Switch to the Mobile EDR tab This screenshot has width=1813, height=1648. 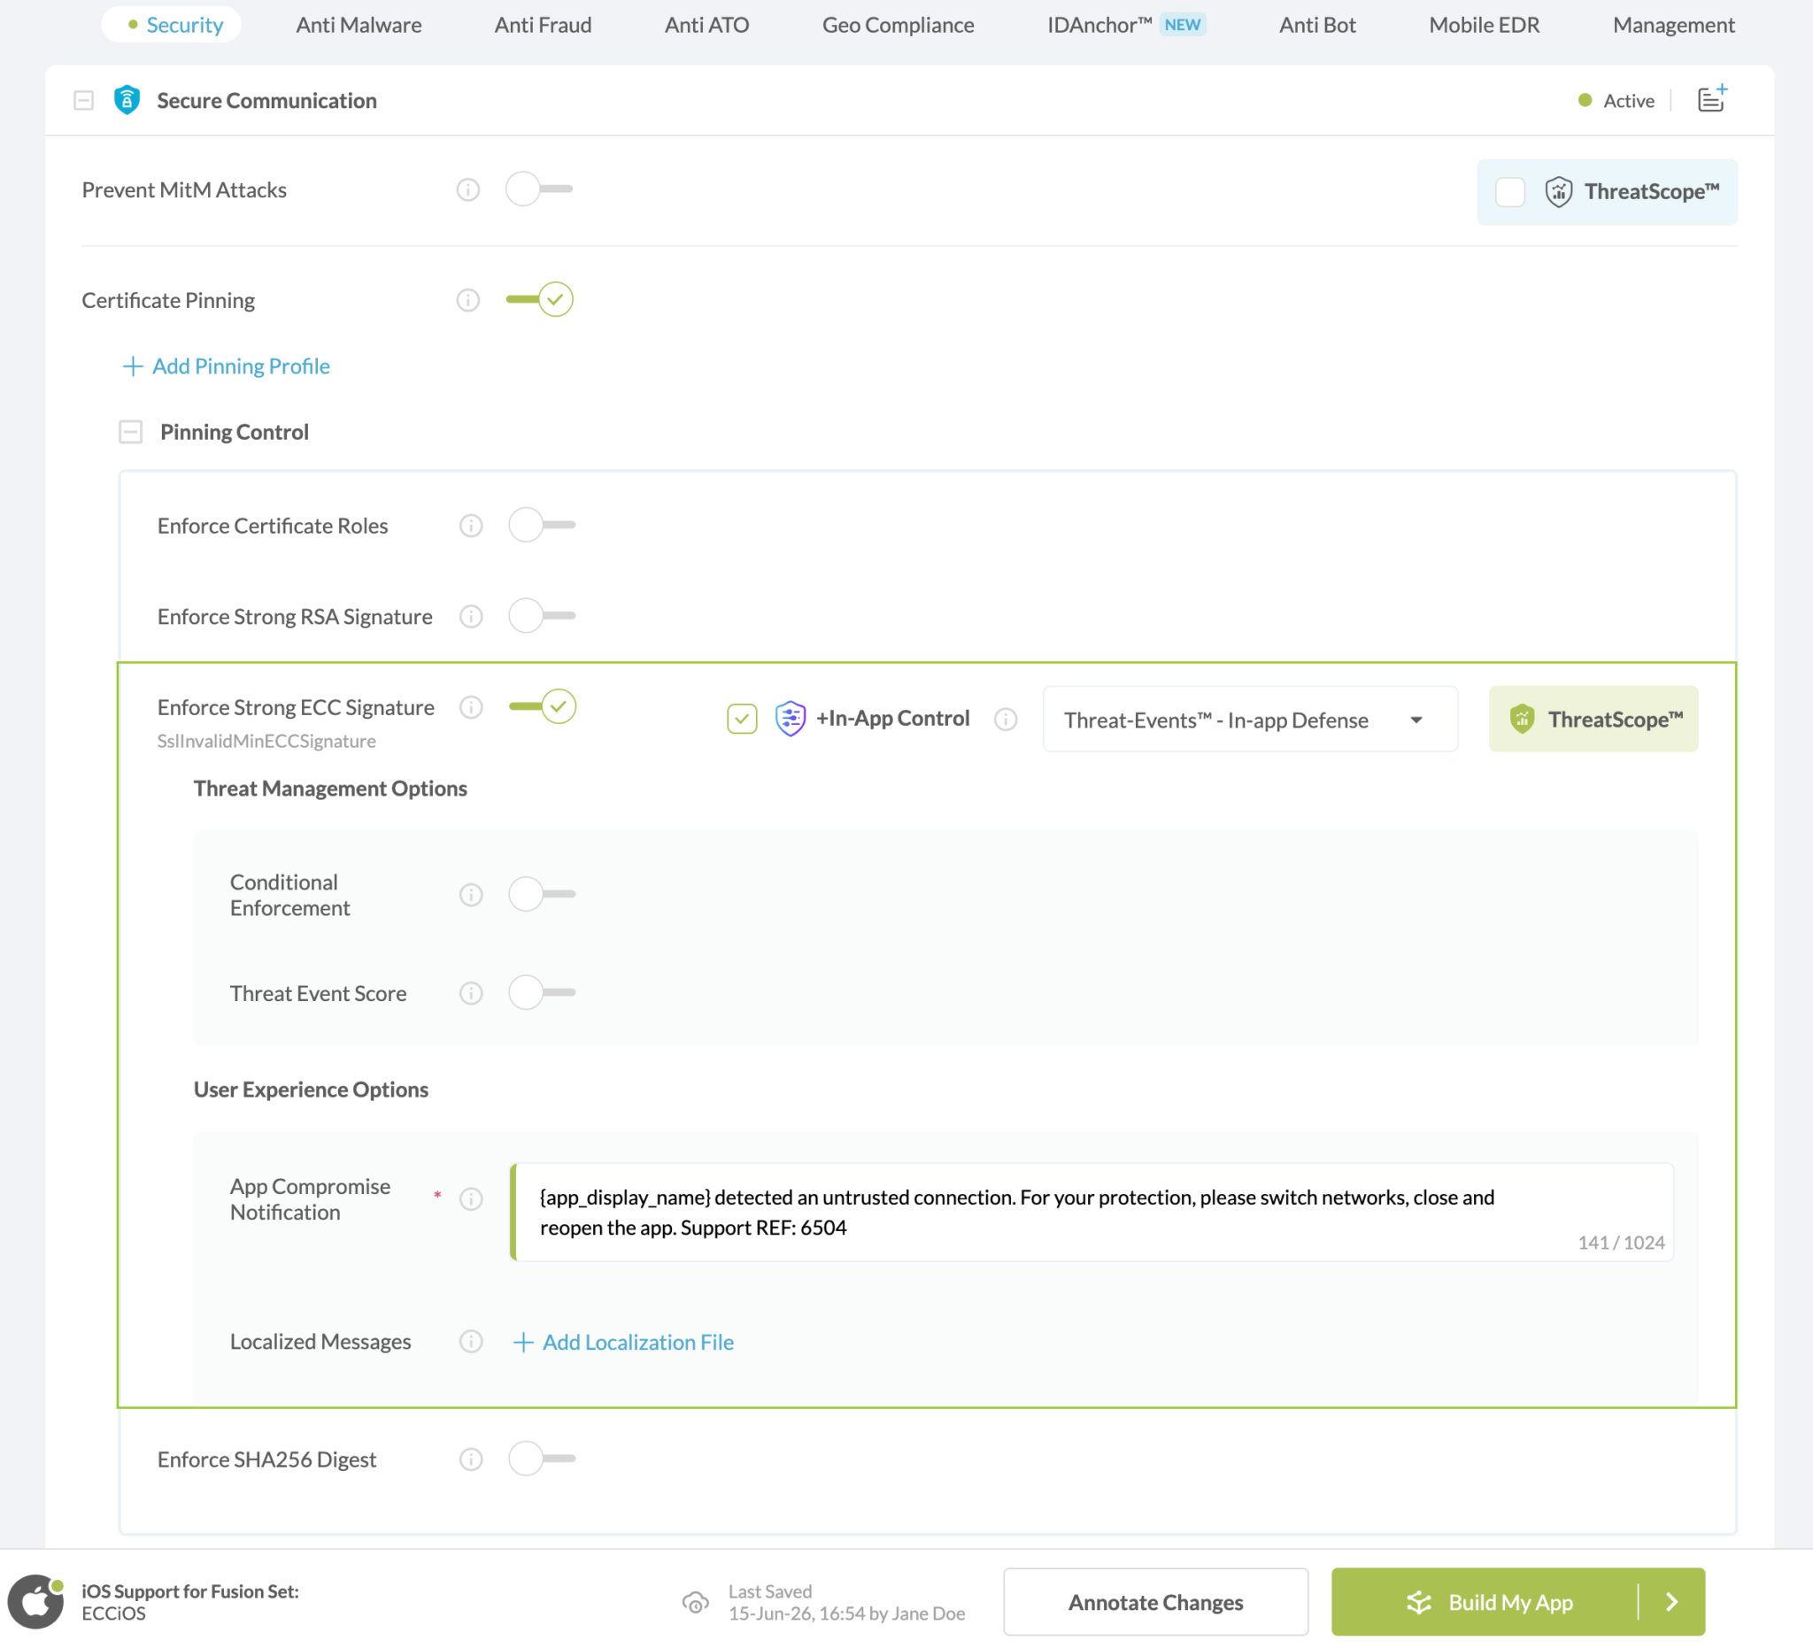point(1484,25)
